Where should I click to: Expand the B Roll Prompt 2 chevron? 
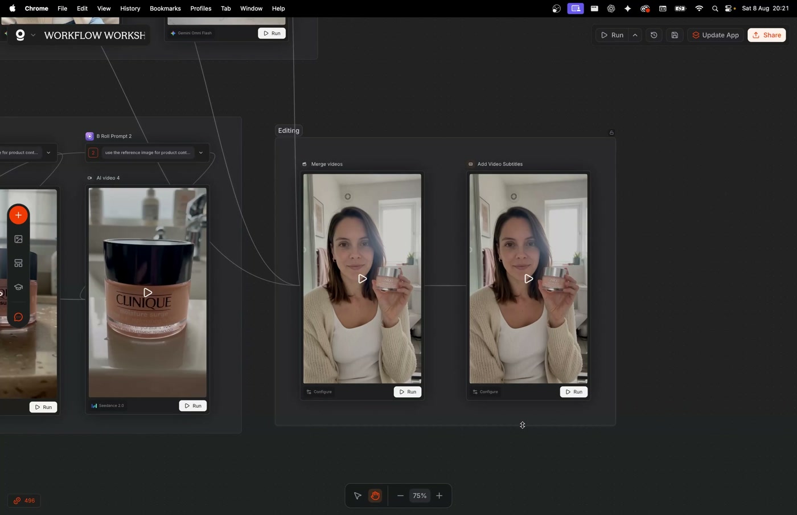(201, 153)
